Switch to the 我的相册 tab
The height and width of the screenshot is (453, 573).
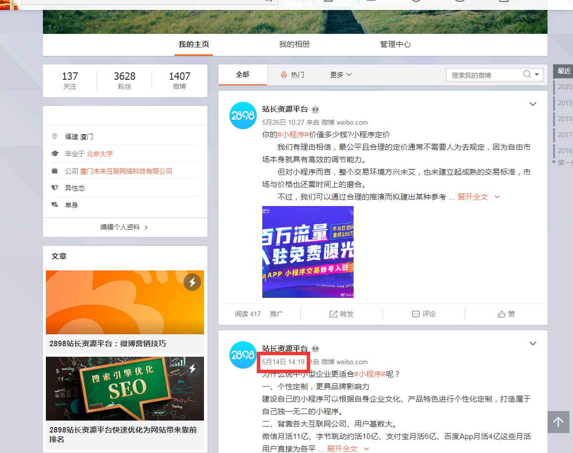(294, 44)
